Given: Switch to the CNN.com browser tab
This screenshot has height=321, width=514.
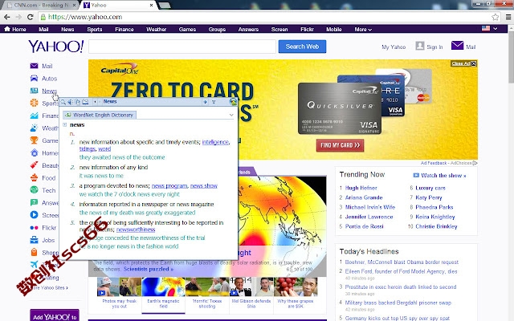Looking at the screenshot, I should pos(41,6).
